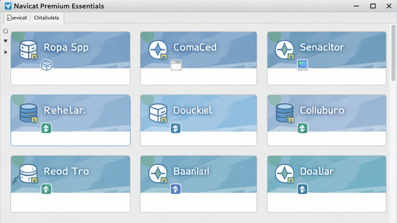This screenshot has width=397, height=223.
Task: Select the Reod Tro card title
Action: pos(66,171)
